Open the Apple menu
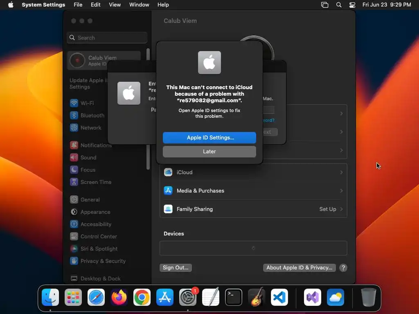This screenshot has width=419, height=314. (11, 4)
